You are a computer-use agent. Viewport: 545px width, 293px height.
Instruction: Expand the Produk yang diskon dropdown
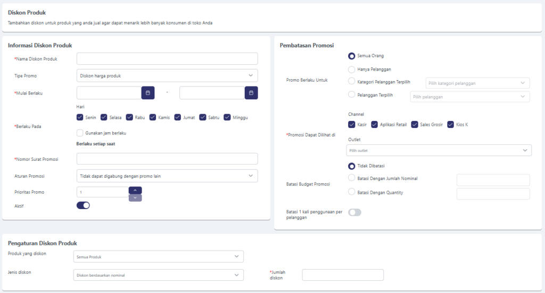158,257
